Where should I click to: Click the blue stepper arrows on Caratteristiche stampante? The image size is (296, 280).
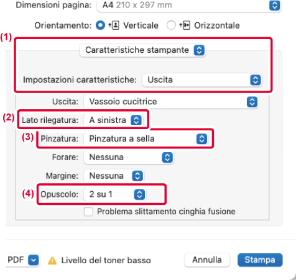199,50
